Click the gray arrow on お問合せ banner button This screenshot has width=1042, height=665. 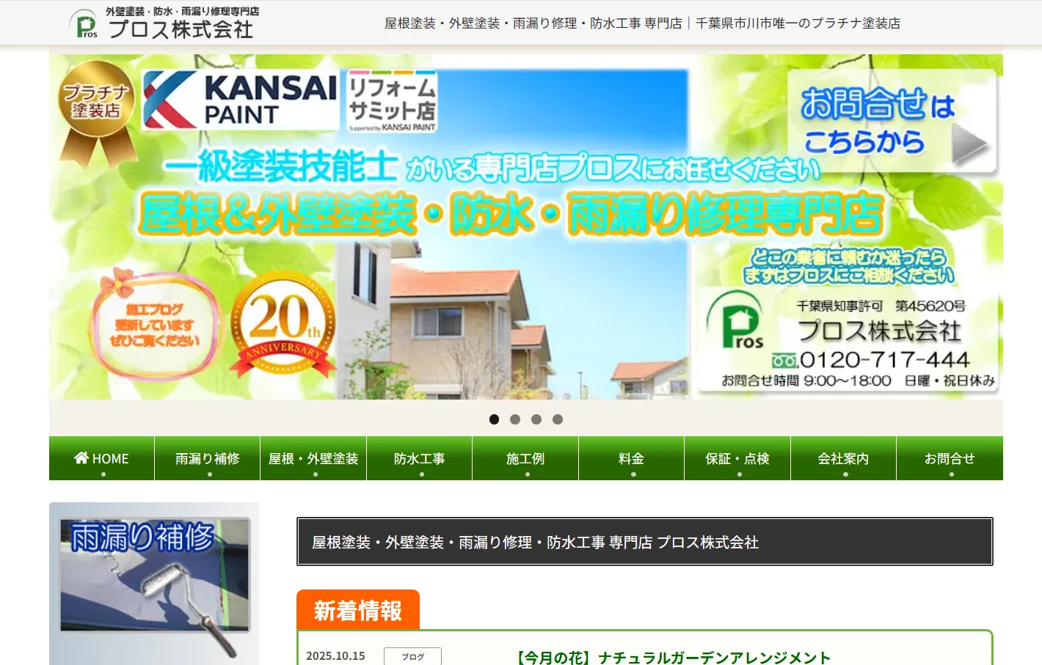point(969,144)
